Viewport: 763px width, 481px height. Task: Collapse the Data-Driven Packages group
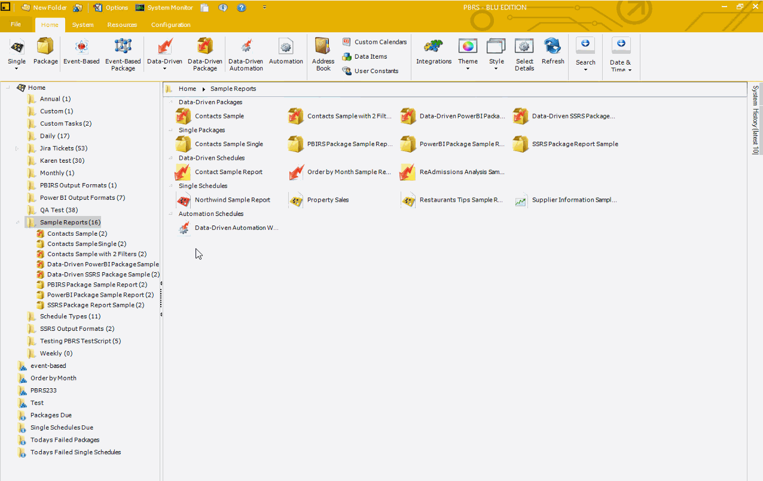pyautogui.click(x=172, y=102)
